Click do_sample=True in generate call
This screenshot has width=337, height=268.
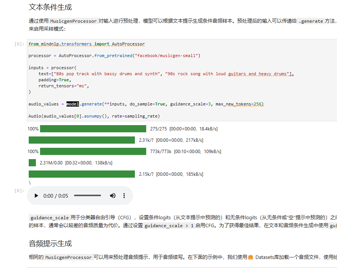coord(147,104)
